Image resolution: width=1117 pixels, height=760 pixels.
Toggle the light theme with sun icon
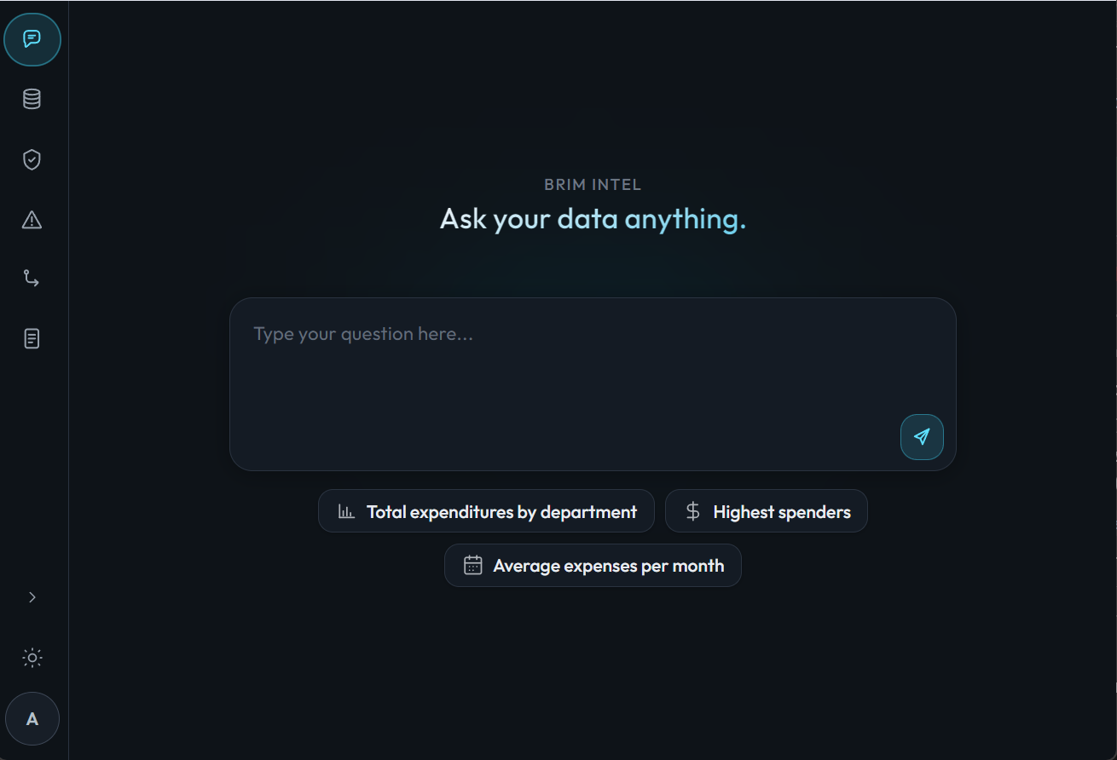[x=32, y=657]
